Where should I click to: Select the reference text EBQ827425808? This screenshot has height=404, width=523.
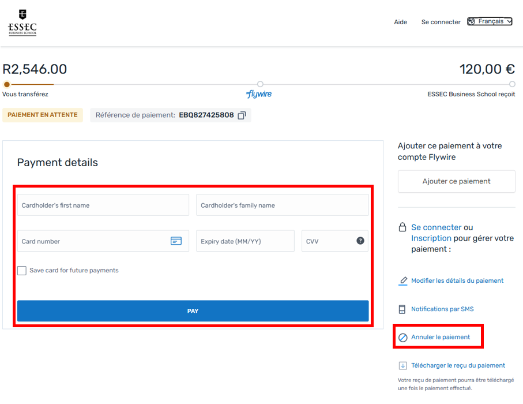point(206,115)
